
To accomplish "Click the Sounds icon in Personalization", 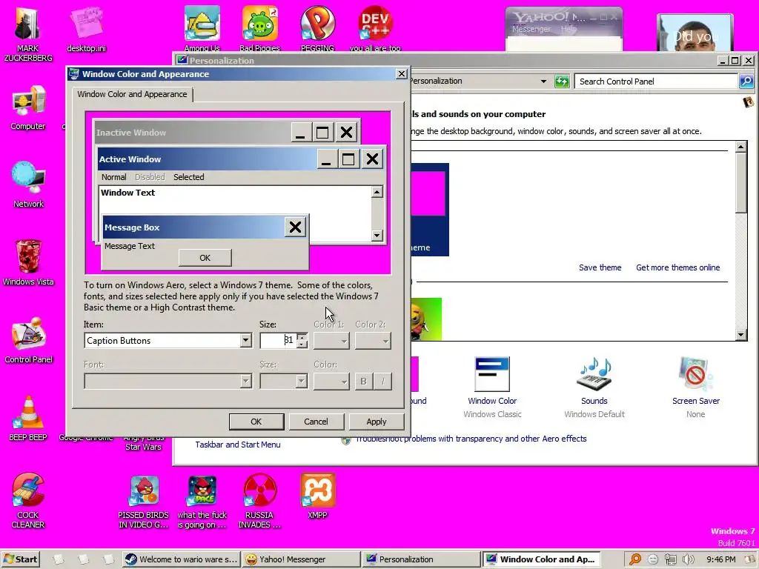I will (594, 374).
